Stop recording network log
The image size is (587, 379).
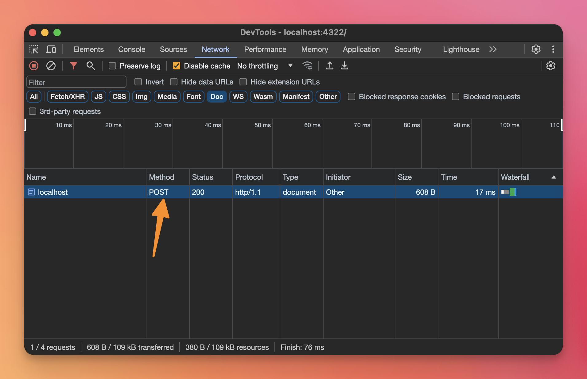[x=34, y=66]
